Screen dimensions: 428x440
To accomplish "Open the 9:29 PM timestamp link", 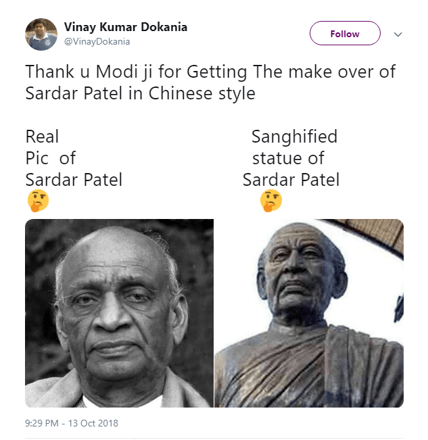I will pyautogui.click(x=42, y=423).
